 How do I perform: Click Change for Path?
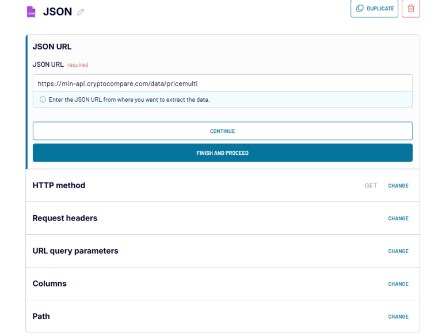398,317
